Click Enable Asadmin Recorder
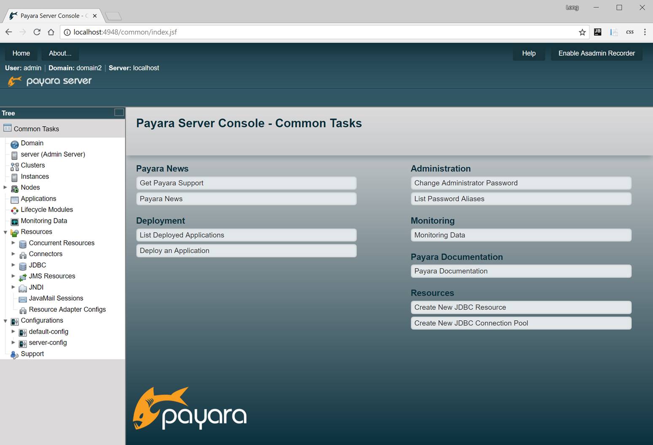653x445 pixels. point(596,53)
